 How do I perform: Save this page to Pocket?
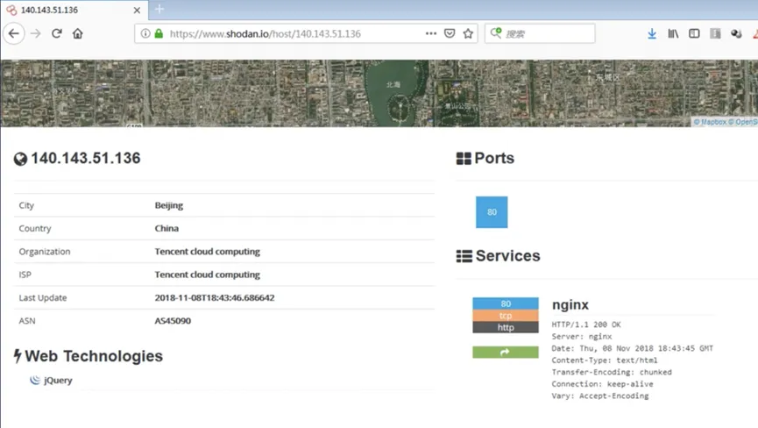tap(450, 33)
